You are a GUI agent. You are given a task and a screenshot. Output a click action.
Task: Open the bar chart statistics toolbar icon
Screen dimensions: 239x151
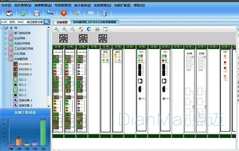(77, 14)
